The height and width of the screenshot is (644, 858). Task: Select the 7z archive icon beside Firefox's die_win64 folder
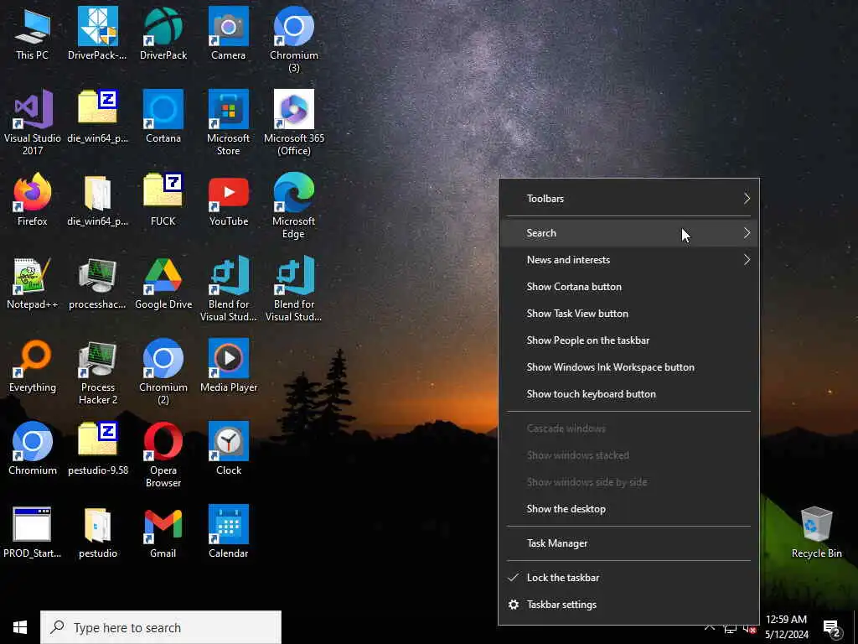coord(163,200)
